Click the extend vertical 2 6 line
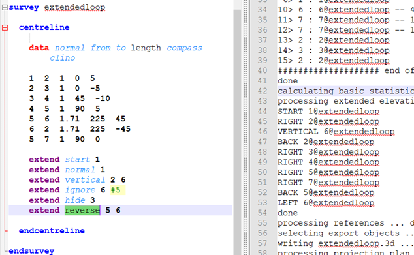This screenshot has width=414, height=255. [77, 180]
